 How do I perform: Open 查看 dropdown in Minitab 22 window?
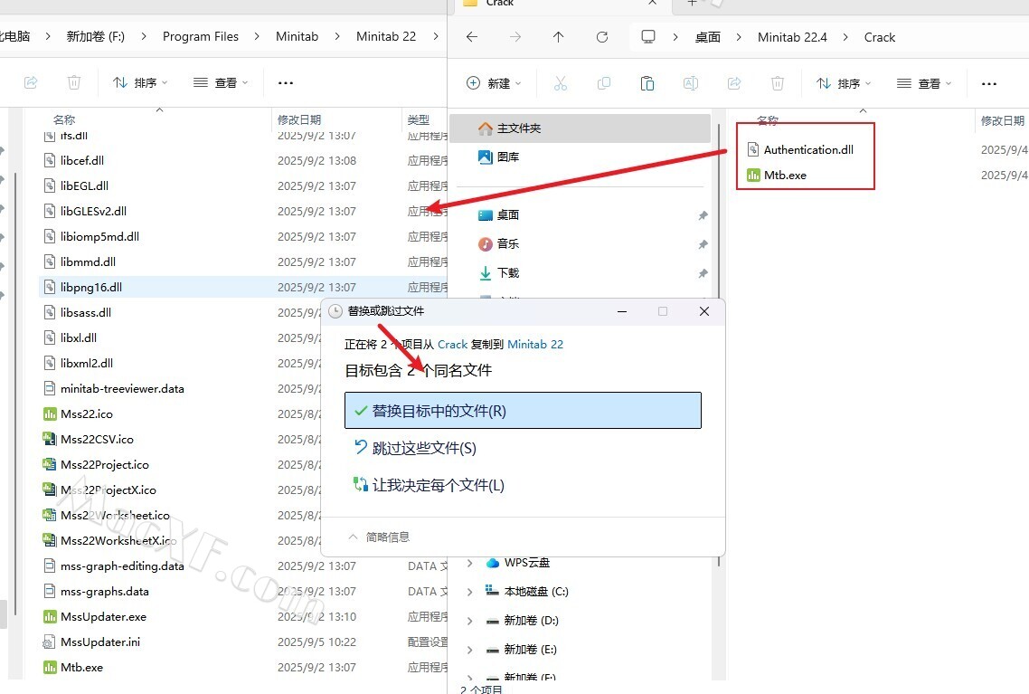point(221,82)
